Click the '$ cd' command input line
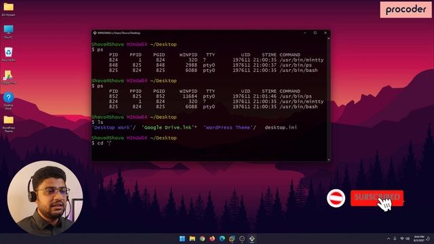Image resolution: width=434 pixels, height=244 pixels. tap(101, 143)
